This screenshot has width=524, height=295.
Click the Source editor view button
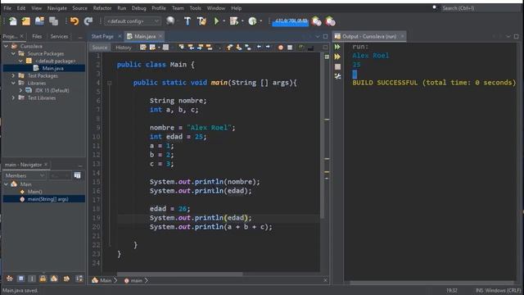[100, 48]
